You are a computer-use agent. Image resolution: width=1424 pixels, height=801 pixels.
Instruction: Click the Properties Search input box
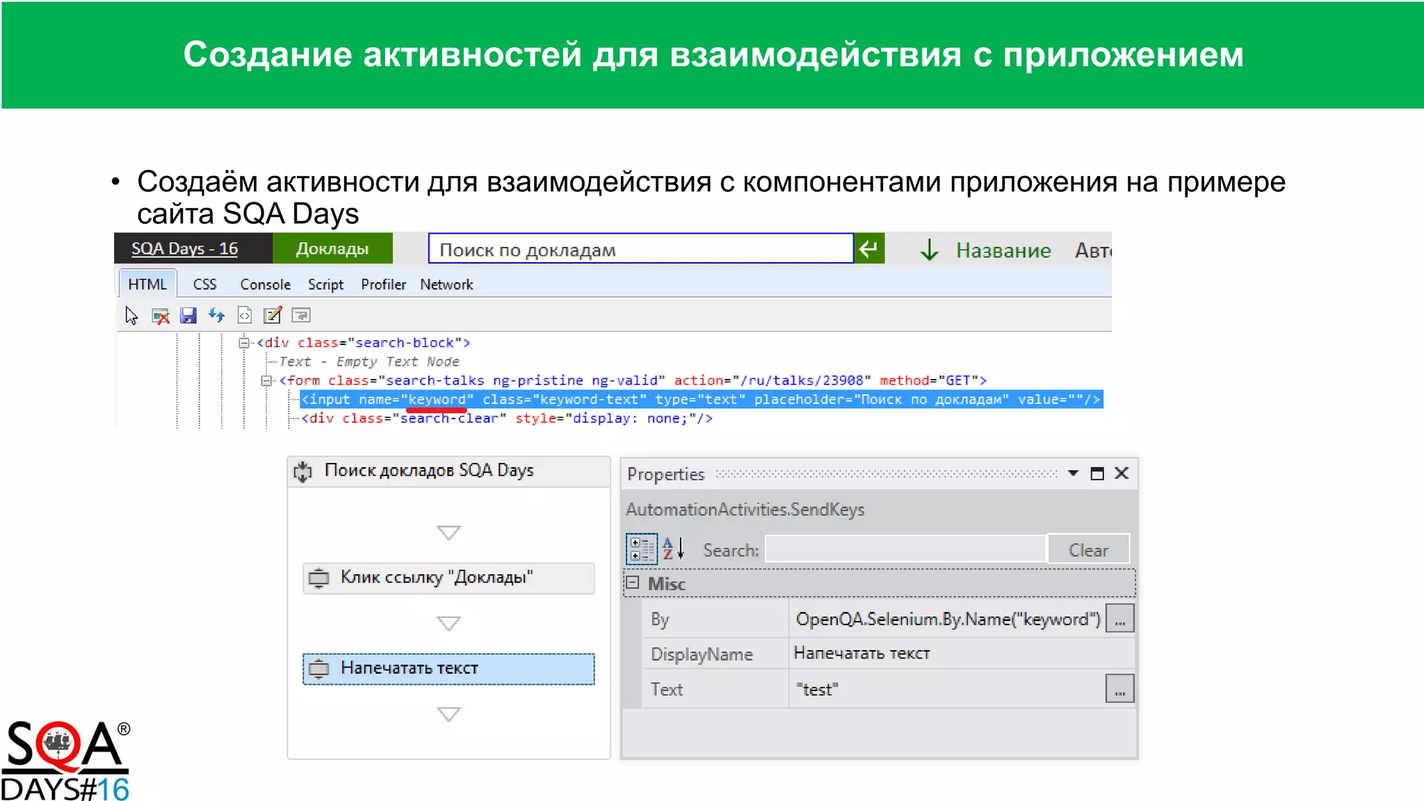coord(905,549)
